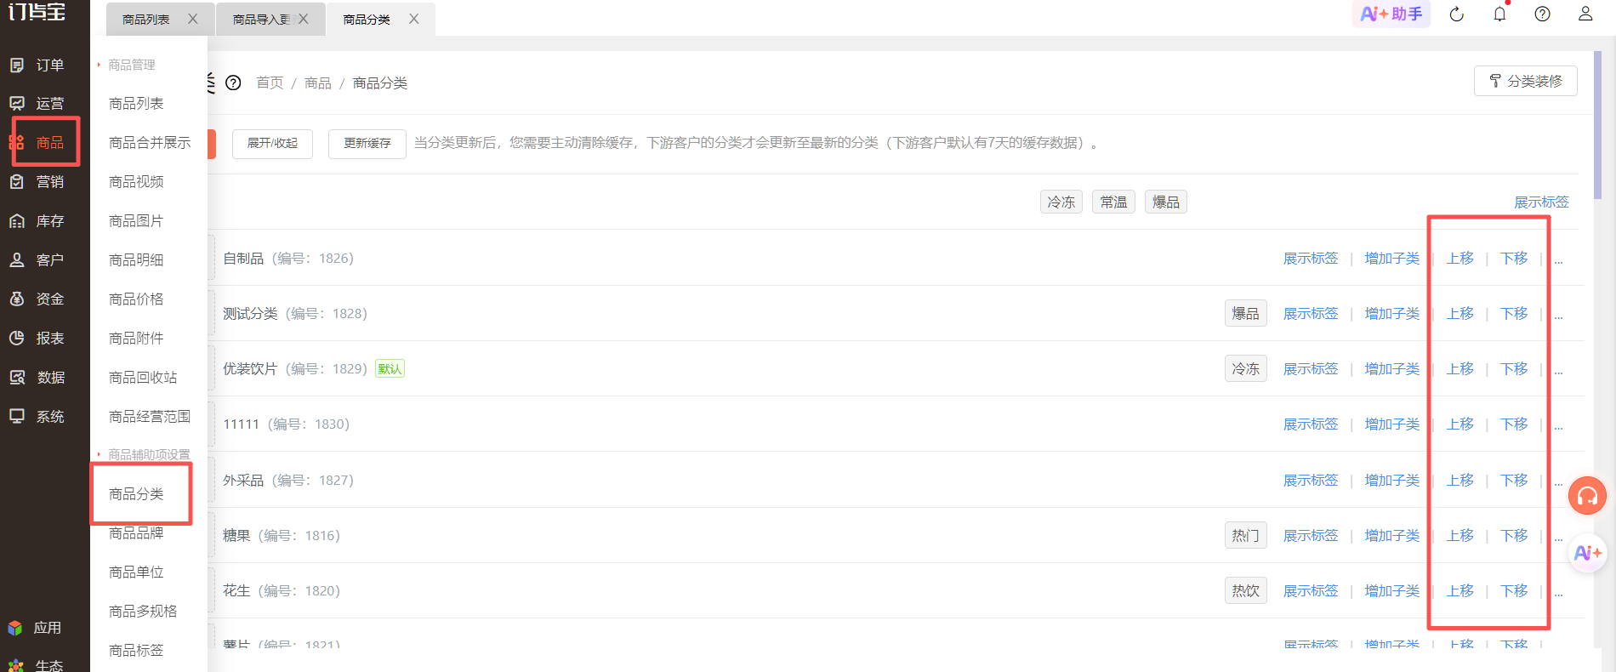Select 商品单位 in the submenu
Image resolution: width=1616 pixels, height=672 pixels.
136,572
